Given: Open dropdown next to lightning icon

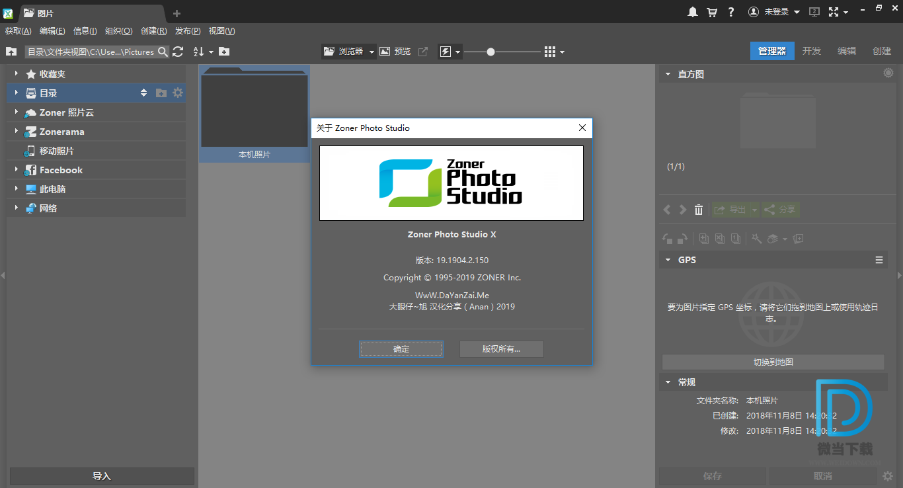Looking at the screenshot, I should click(x=457, y=52).
